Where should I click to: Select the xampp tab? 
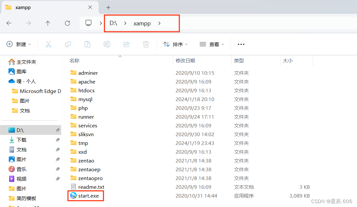[50, 7]
